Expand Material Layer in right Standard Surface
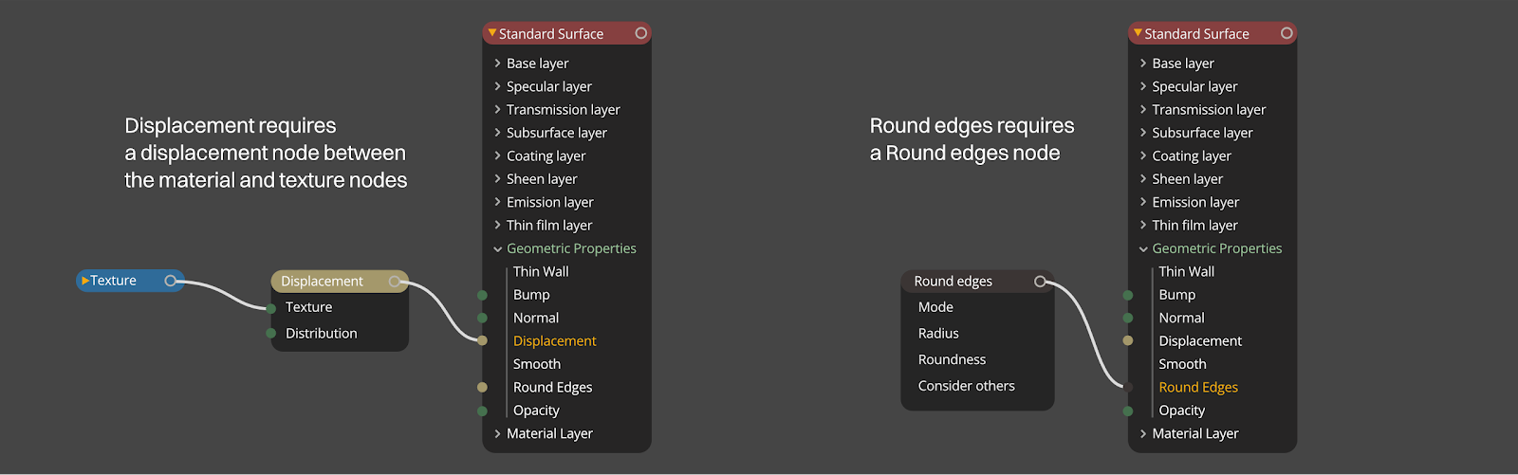The height and width of the screenshot is (475, 1518). [1143, 434]
